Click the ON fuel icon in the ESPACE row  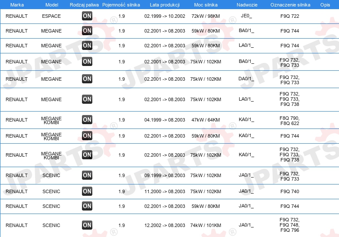coord(87,16)
